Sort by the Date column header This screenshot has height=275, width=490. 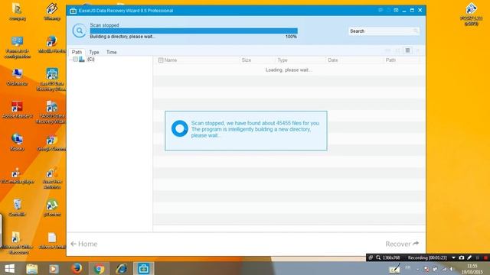click(333, 60)
